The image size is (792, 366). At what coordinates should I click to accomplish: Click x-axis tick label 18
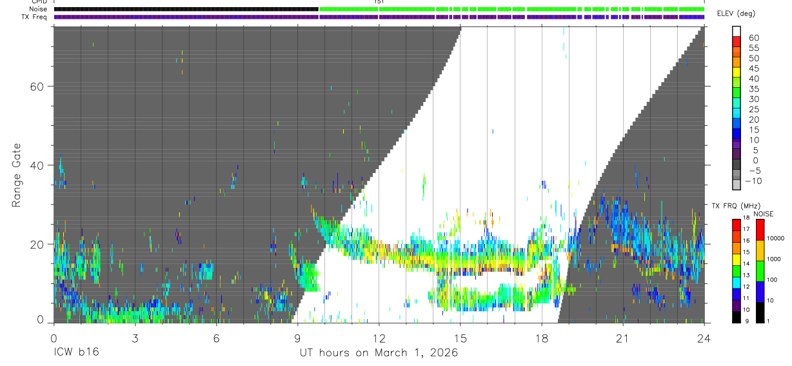(x=542, y=338)
